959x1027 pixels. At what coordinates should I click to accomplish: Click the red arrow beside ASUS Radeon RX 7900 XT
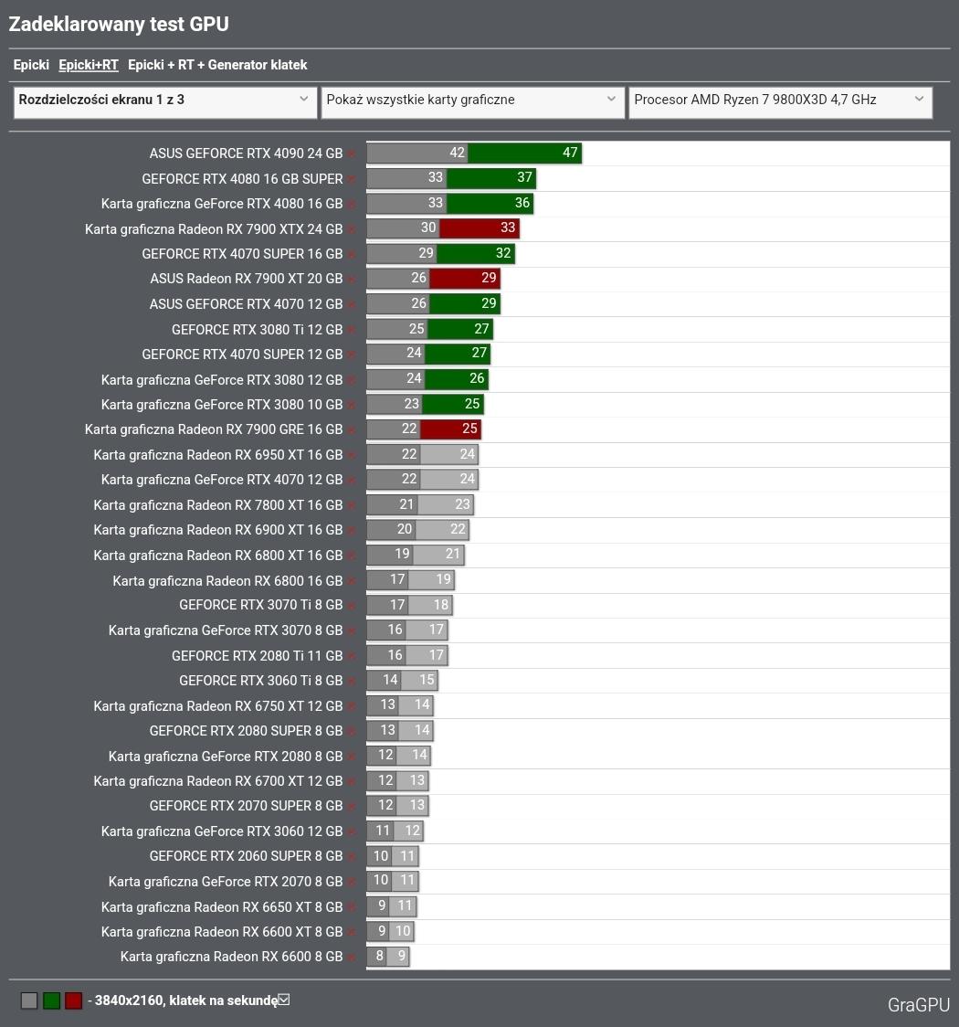352,279
